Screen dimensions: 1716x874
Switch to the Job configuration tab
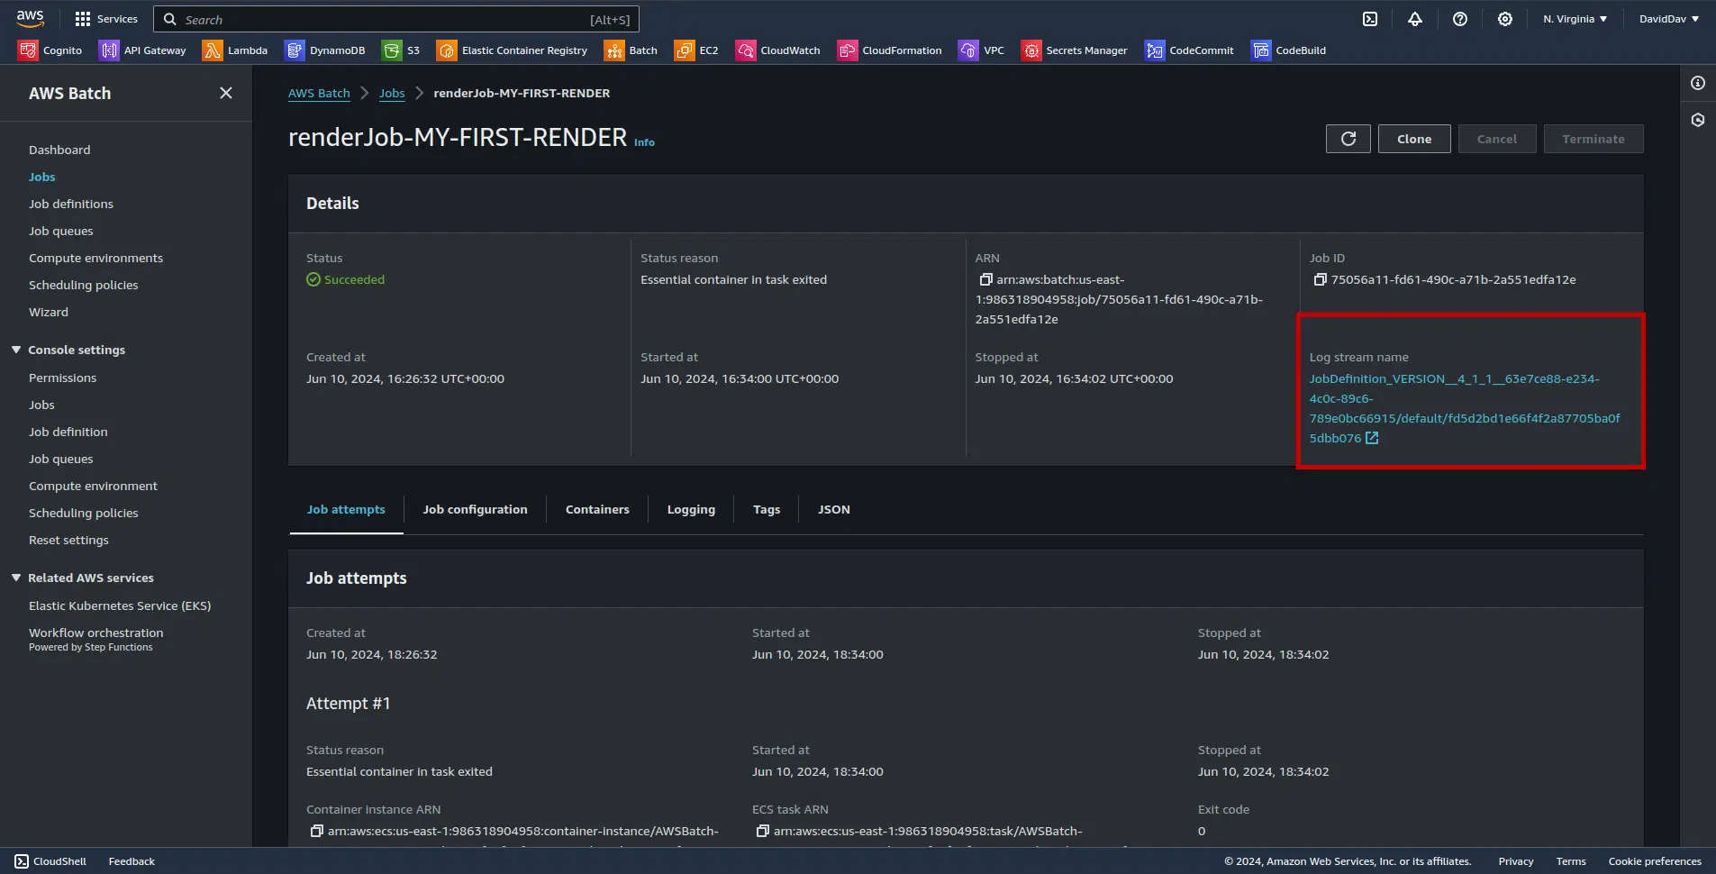[475, 509]
